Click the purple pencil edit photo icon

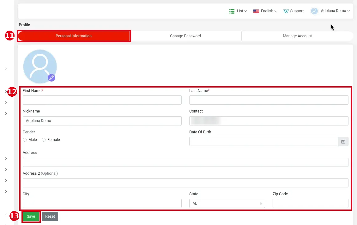point(51,78)
